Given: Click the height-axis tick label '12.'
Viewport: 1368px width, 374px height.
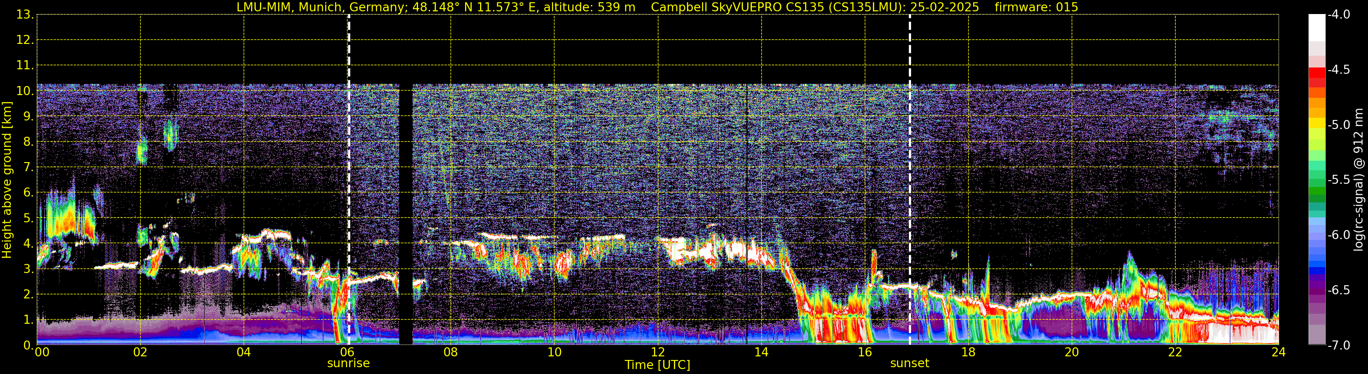Looking at the screenshot, I should point(25,40).
